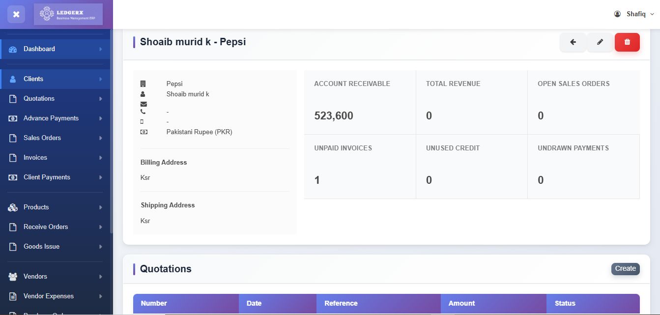Select Advance Payments in sidebar

tap(51, 118)
